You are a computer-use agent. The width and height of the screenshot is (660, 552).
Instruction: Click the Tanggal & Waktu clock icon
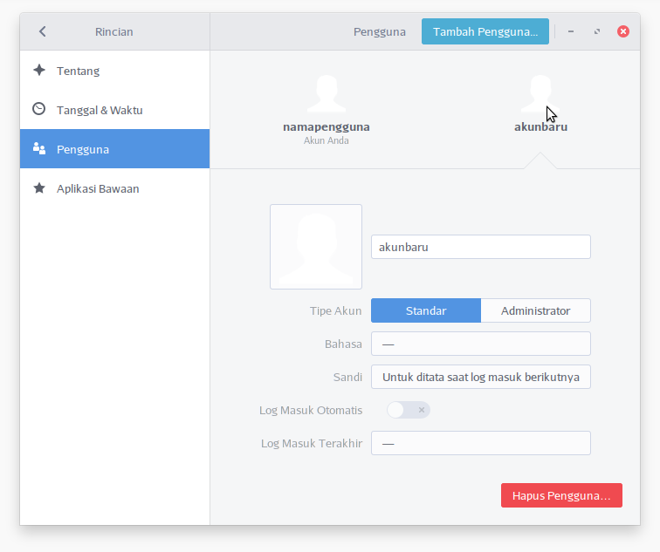pyautogui.click(x=39, y=110)
